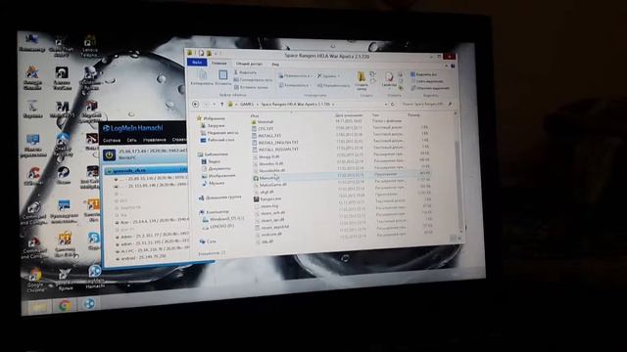Click the GAMES segment in the address bar
Viewport: 627px width, 352px height.
click(x=247, y=105)
